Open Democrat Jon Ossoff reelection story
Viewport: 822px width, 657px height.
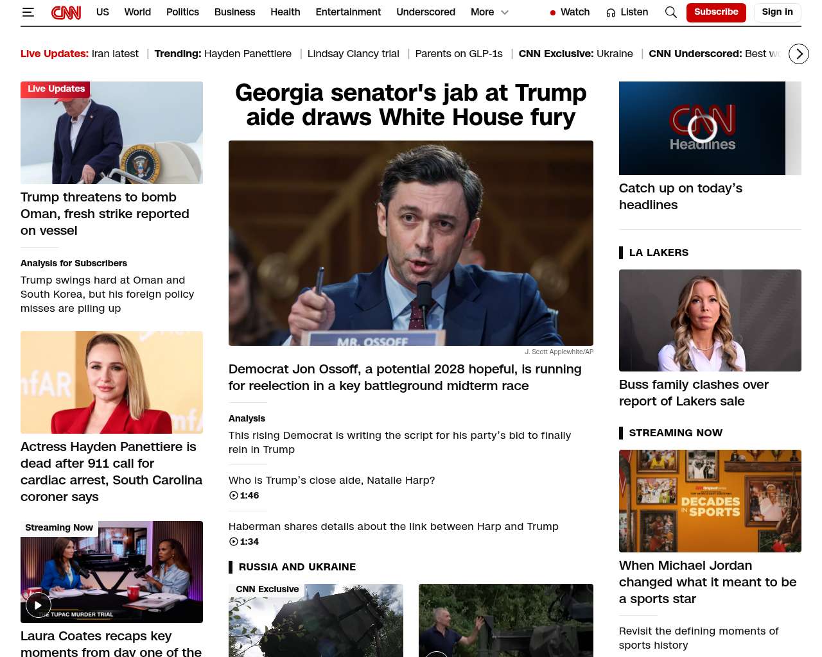point(405,377)
